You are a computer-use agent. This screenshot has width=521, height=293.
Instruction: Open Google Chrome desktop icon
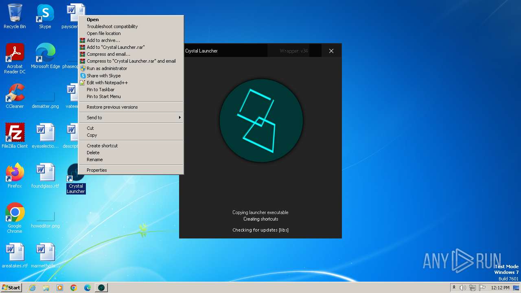15,218
